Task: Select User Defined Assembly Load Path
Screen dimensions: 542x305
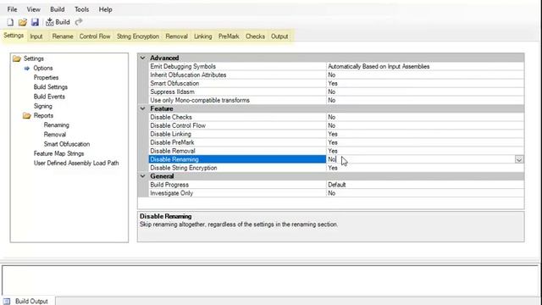Action: point(76,164)
